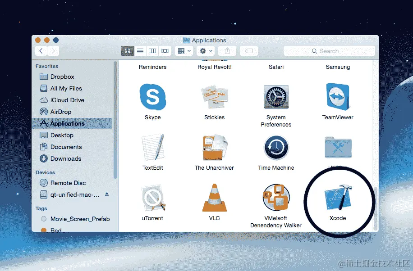Viewport: 413px width, 271px height.
Task: Select the uTorrent app icon
Action: pyautogui.click(x=153, y=198)
